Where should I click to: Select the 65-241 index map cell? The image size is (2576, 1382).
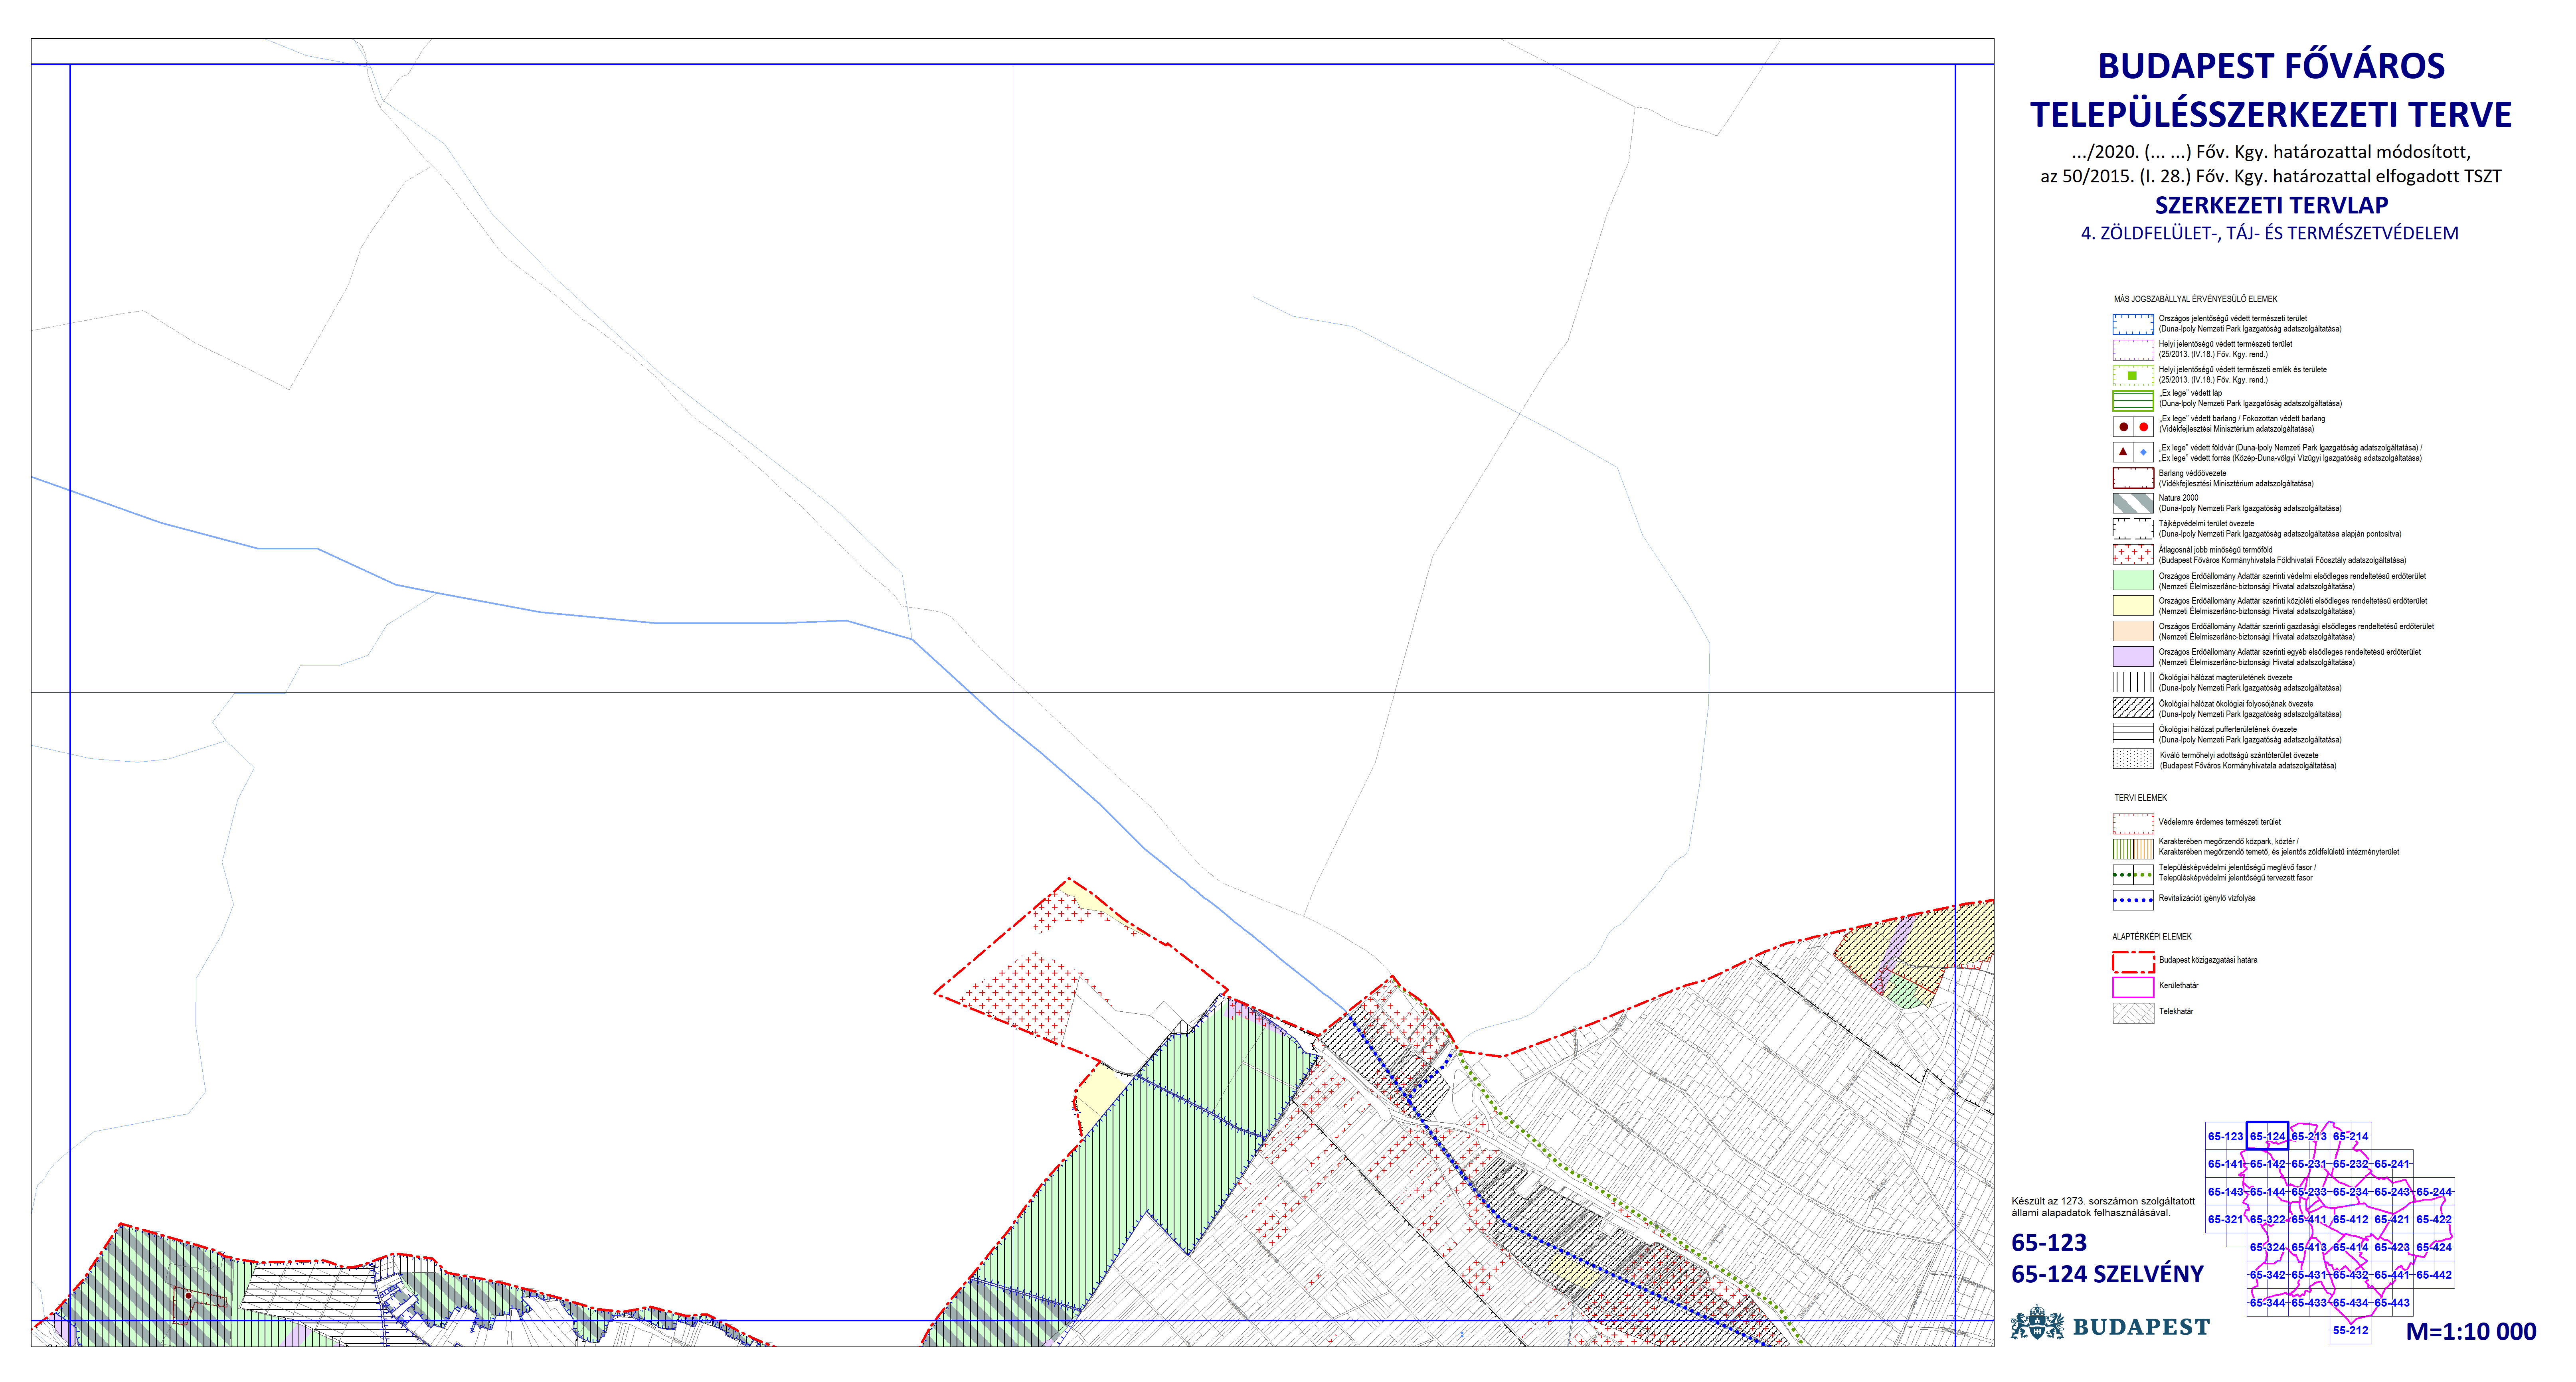2392,1164
